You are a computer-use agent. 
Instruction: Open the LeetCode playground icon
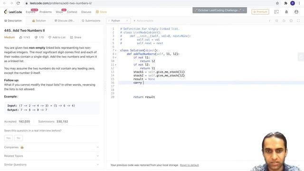click(x=276, y=12)
